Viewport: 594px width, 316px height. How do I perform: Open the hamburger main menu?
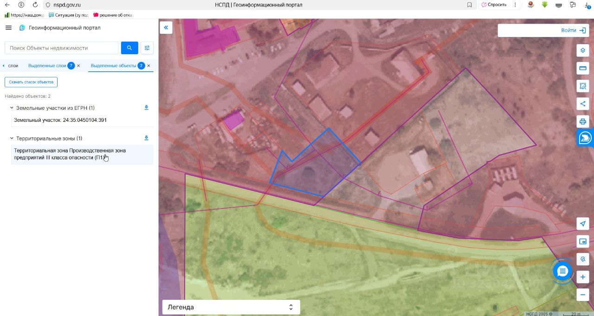(x=8, y=28)
